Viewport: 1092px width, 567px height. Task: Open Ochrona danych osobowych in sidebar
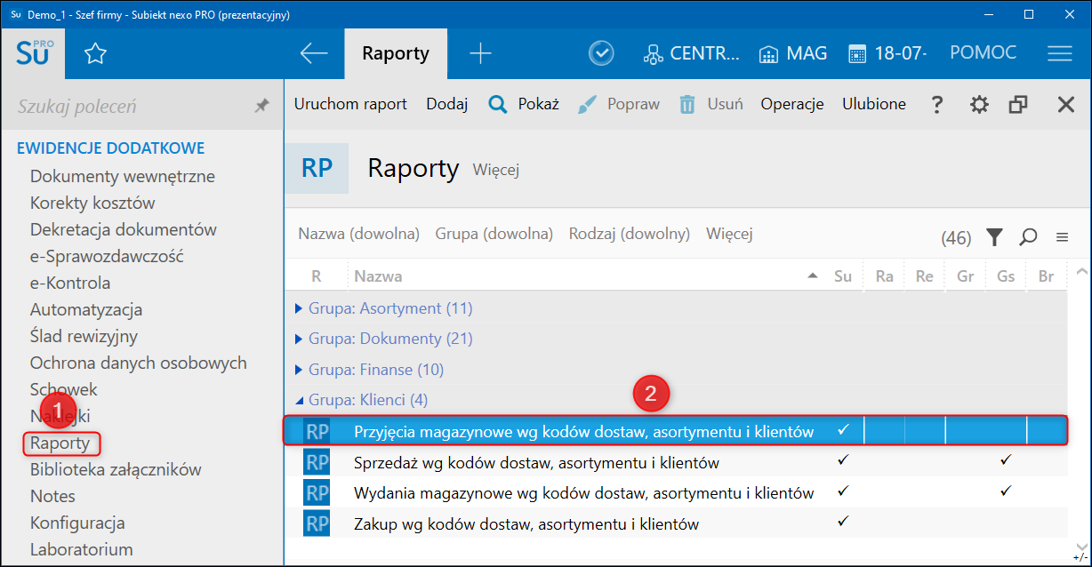point(139,363)
